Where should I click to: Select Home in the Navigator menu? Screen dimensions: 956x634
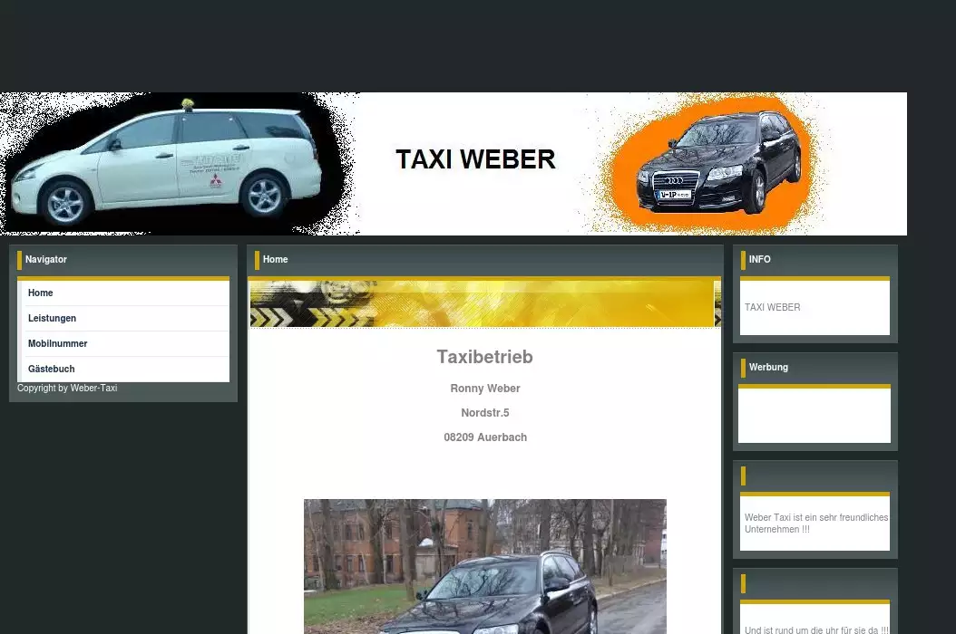(x=41, y=293)
